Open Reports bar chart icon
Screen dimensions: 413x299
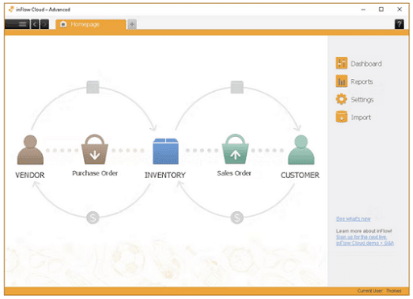click(x=341, y=81)
